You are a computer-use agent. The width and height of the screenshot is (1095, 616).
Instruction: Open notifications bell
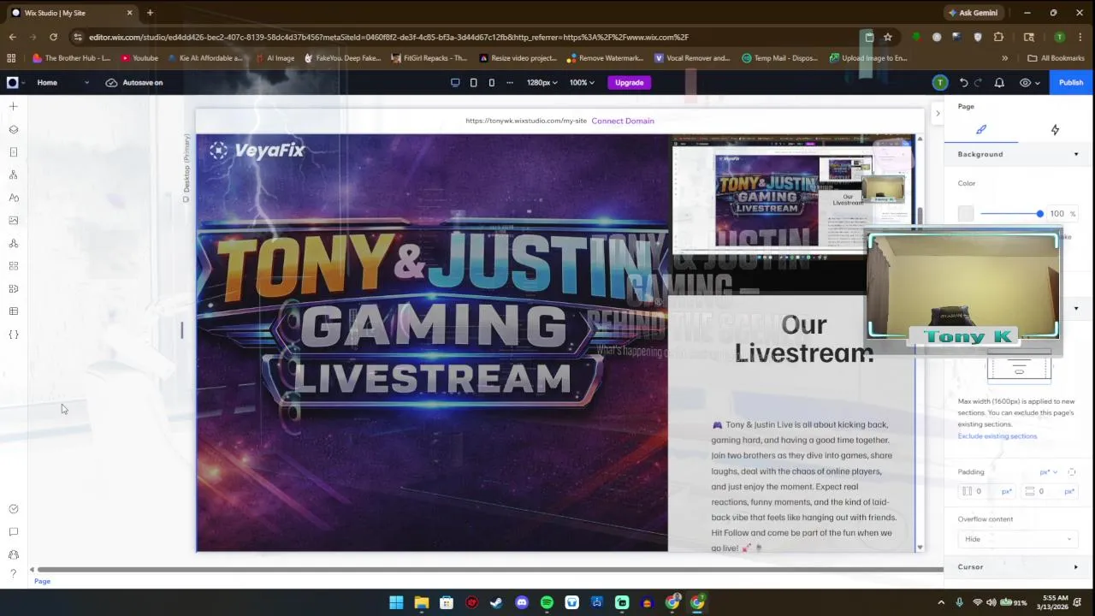pyautogui.click(x=999, y=82)
